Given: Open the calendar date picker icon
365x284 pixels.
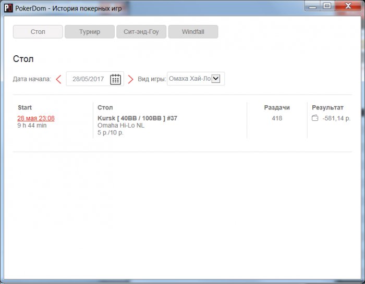Looking at the screenshot, I should coord(115,79).
